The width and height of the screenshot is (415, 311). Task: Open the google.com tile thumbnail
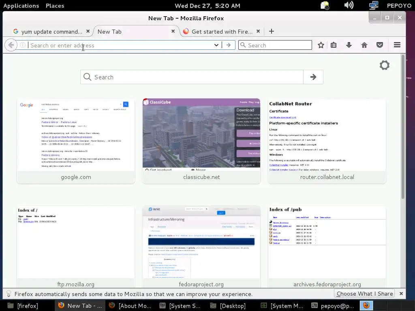[76, 141]
